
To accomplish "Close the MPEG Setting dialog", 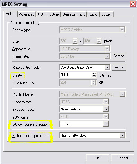I will click(x=133, y=4).
